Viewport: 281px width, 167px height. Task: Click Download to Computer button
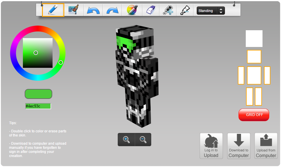coord(238,146)
